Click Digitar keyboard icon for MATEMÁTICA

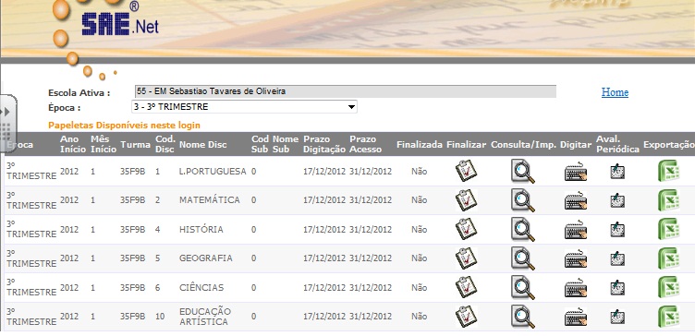click(x=576, y=200)
